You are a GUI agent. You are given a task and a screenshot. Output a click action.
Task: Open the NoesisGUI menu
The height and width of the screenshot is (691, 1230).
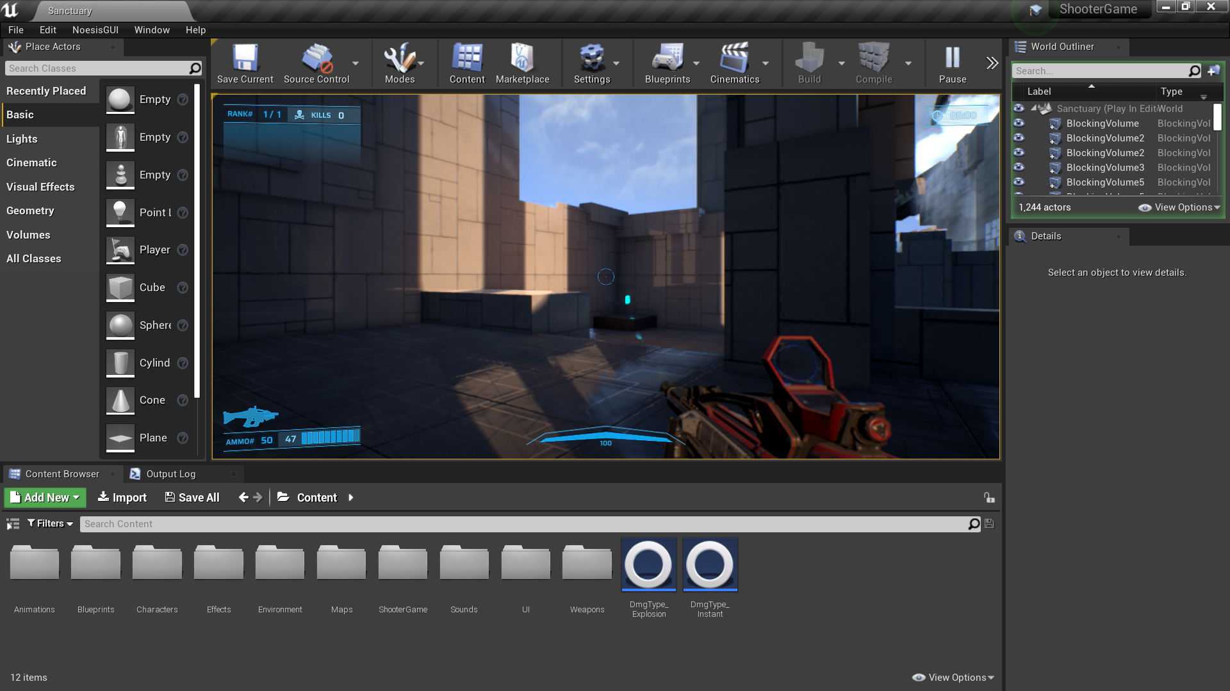[x=95, y=30]
